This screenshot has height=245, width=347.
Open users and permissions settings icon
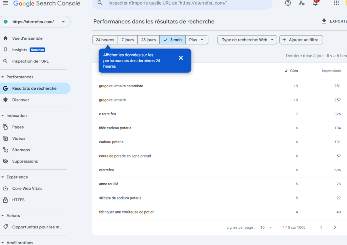301,3
